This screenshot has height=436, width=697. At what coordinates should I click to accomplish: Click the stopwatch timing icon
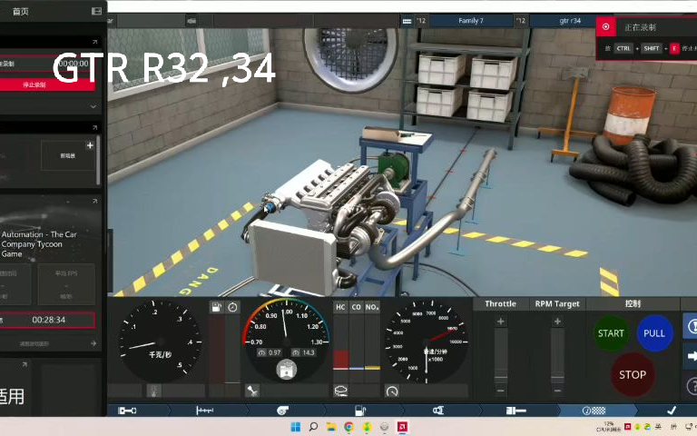(x=232, y=307)
